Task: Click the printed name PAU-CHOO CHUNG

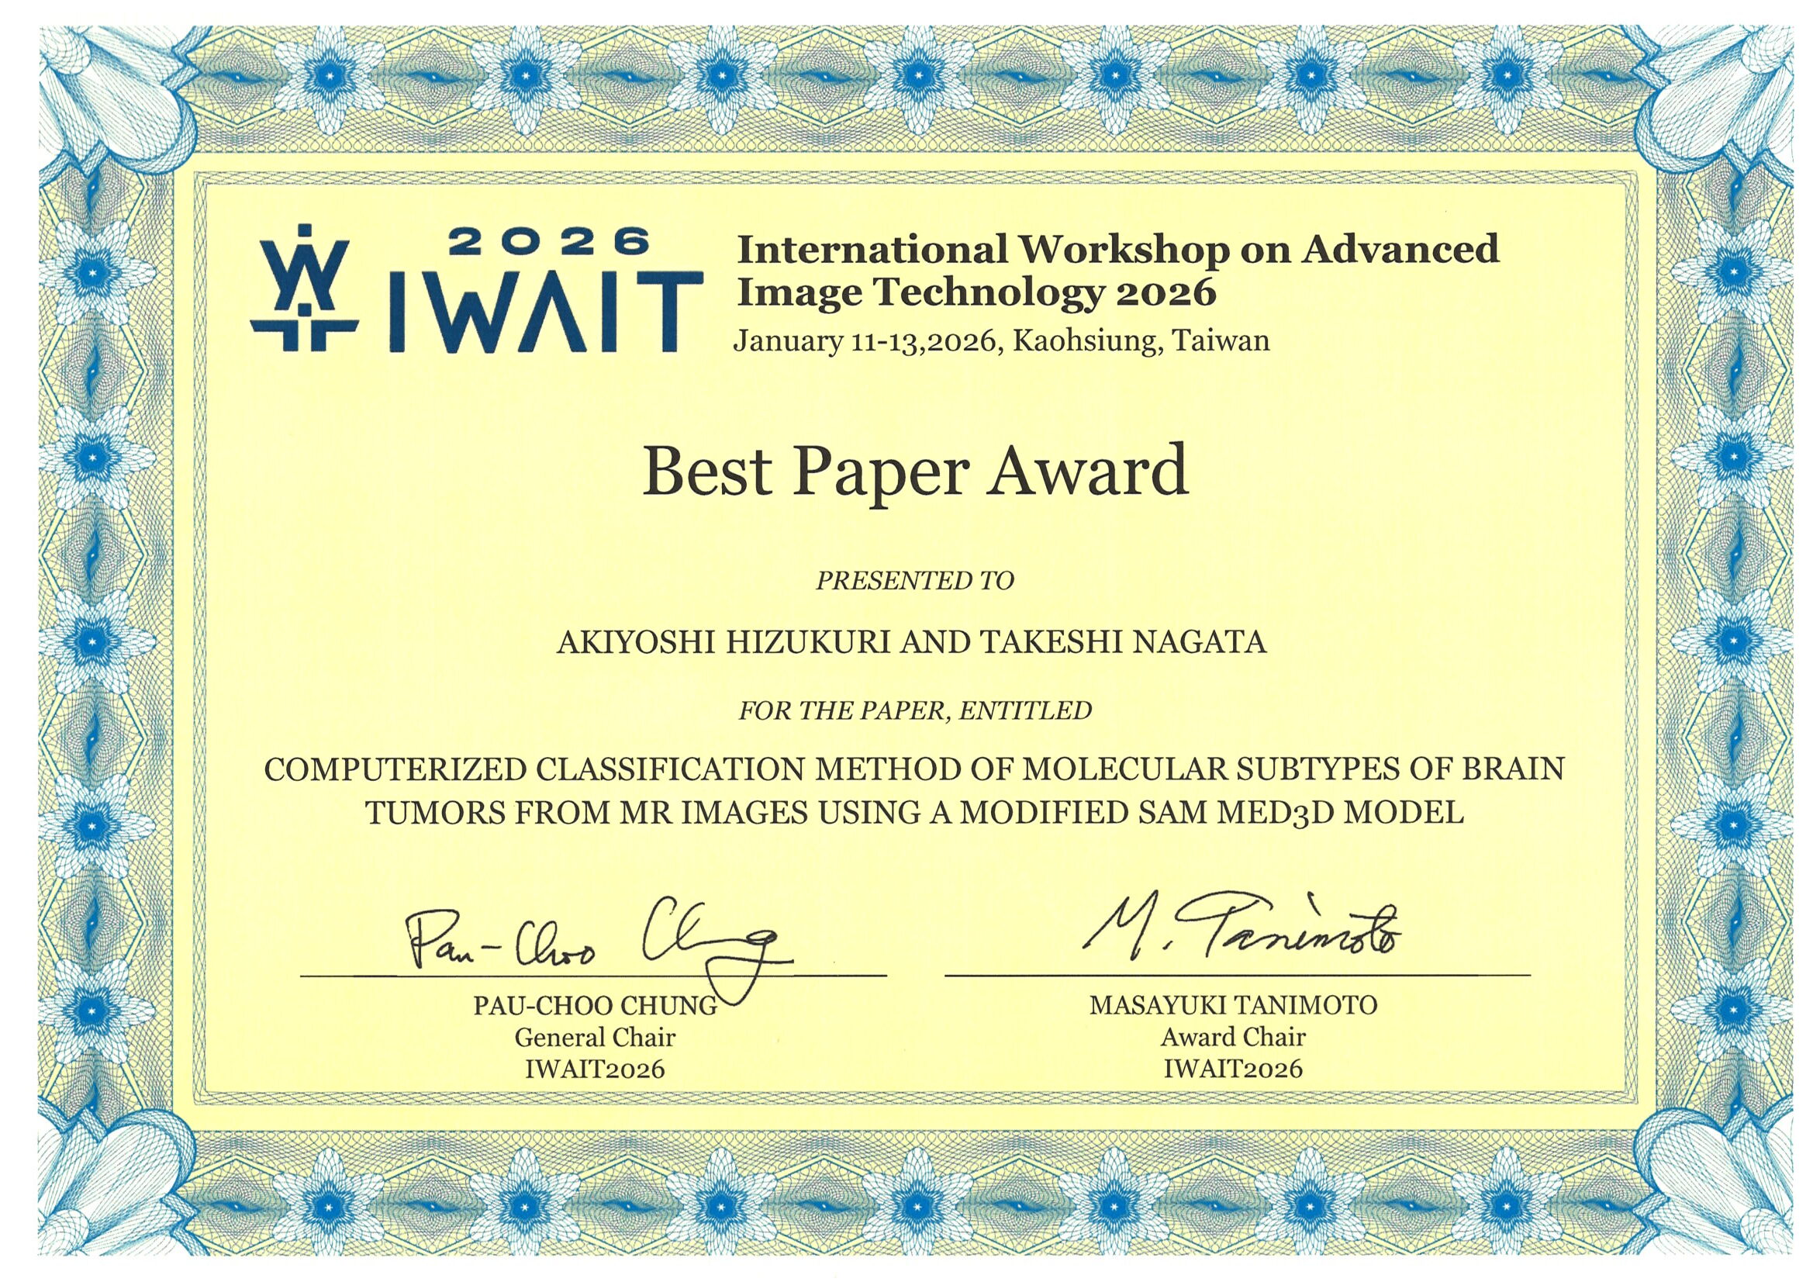Action: coord(595,1006)
